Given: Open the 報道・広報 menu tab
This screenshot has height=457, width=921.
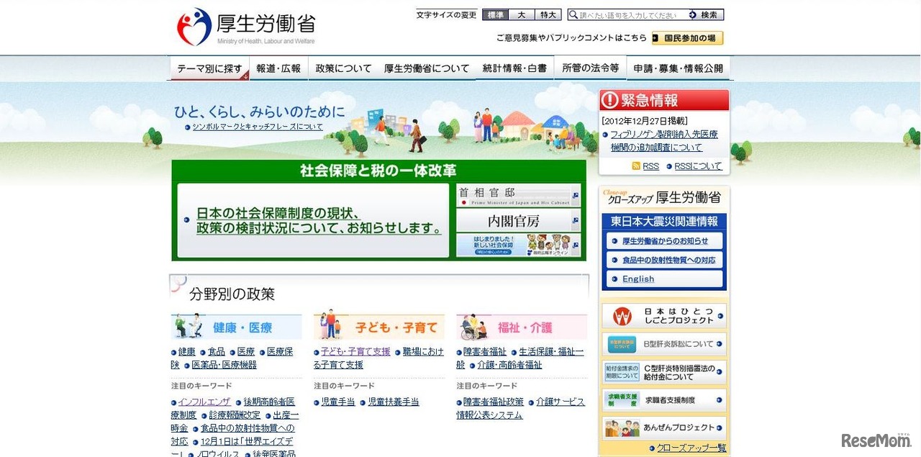Looking at the screenshot, I should click(x=278, y=68).
